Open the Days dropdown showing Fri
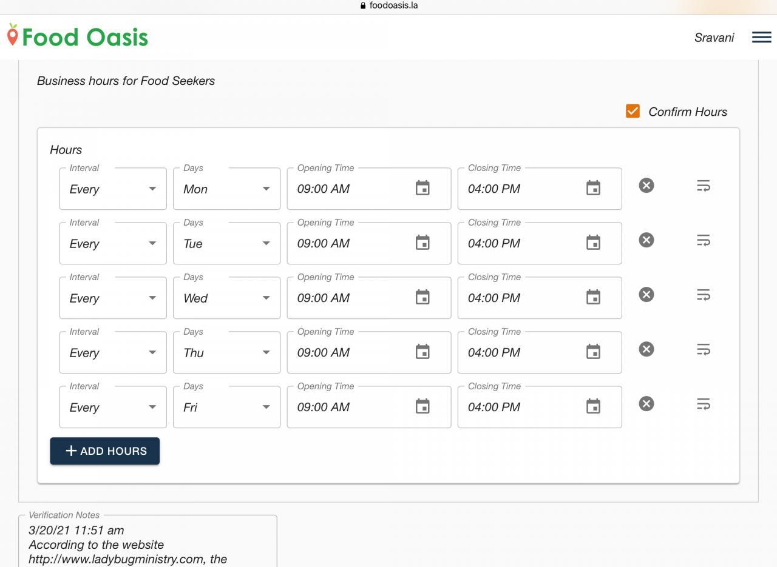The height and width of the screenshot is (567, 777). [x=227, y=407]
